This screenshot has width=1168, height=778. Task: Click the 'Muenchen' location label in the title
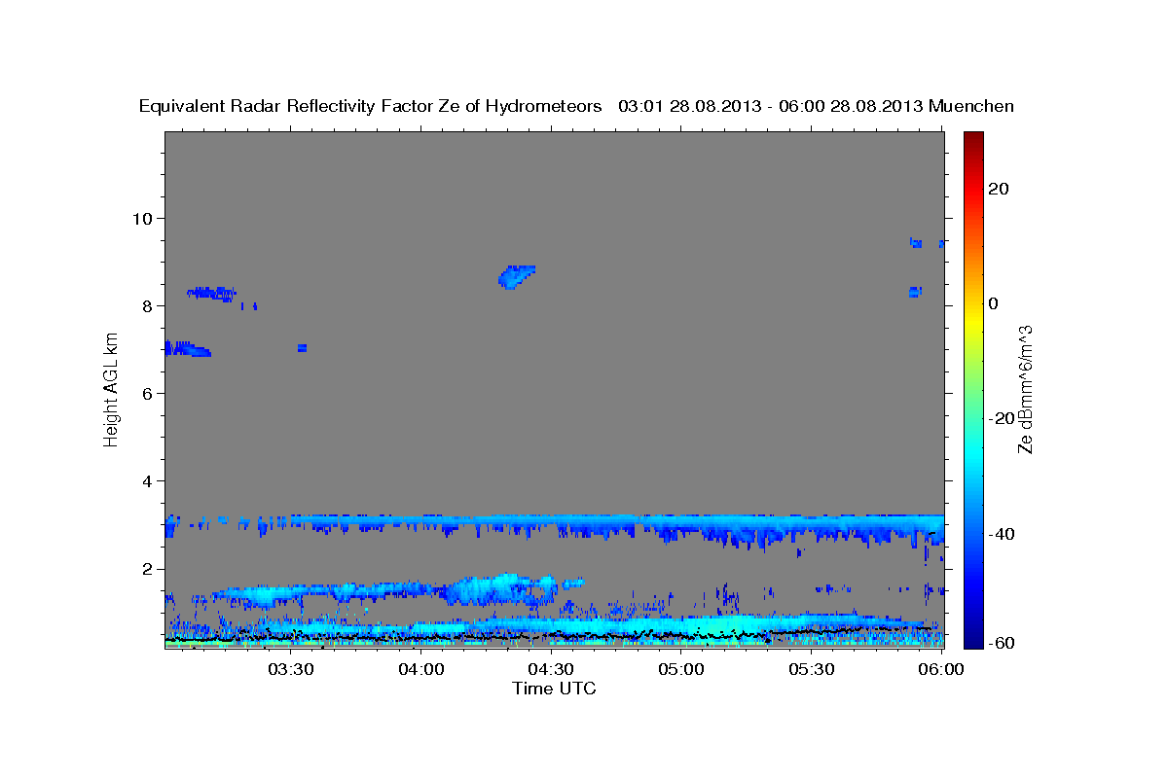971,107
